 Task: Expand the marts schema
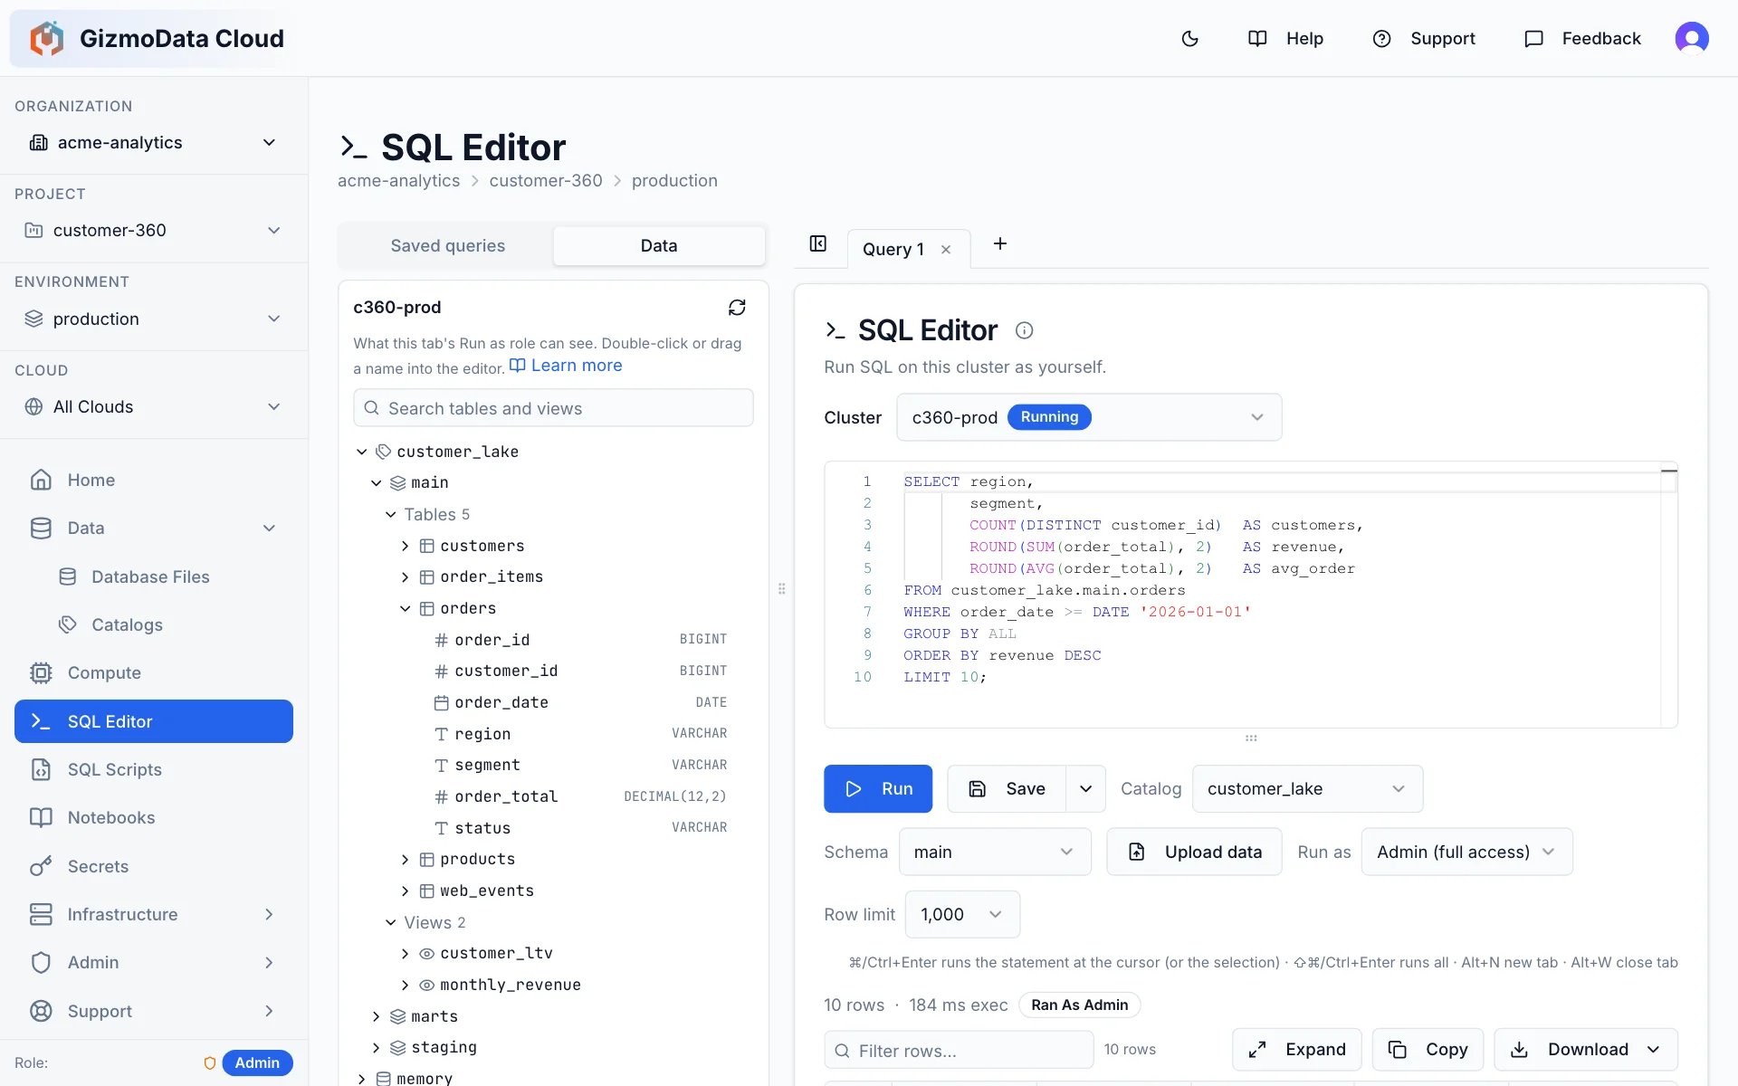tap(376, 1016)
